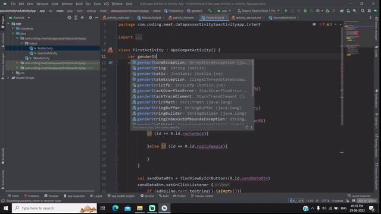Select MainActivity in project tree
The width and height of the screenshot is (381, 214).
click(x=41, y=58)
